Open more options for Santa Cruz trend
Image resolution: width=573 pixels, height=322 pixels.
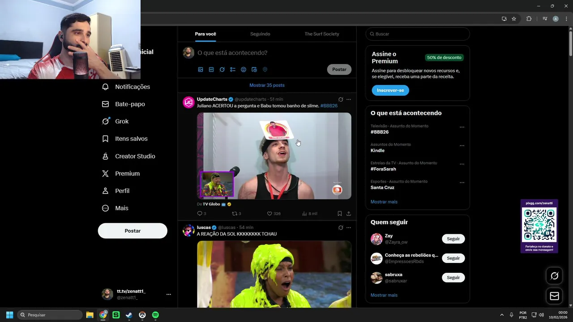(x=462, y=183)
